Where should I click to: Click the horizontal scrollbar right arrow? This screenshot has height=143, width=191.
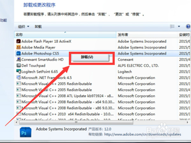(187, 122)
